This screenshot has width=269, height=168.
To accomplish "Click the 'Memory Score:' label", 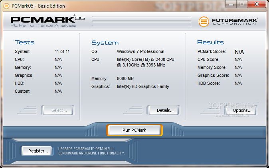I will (212, 67).
